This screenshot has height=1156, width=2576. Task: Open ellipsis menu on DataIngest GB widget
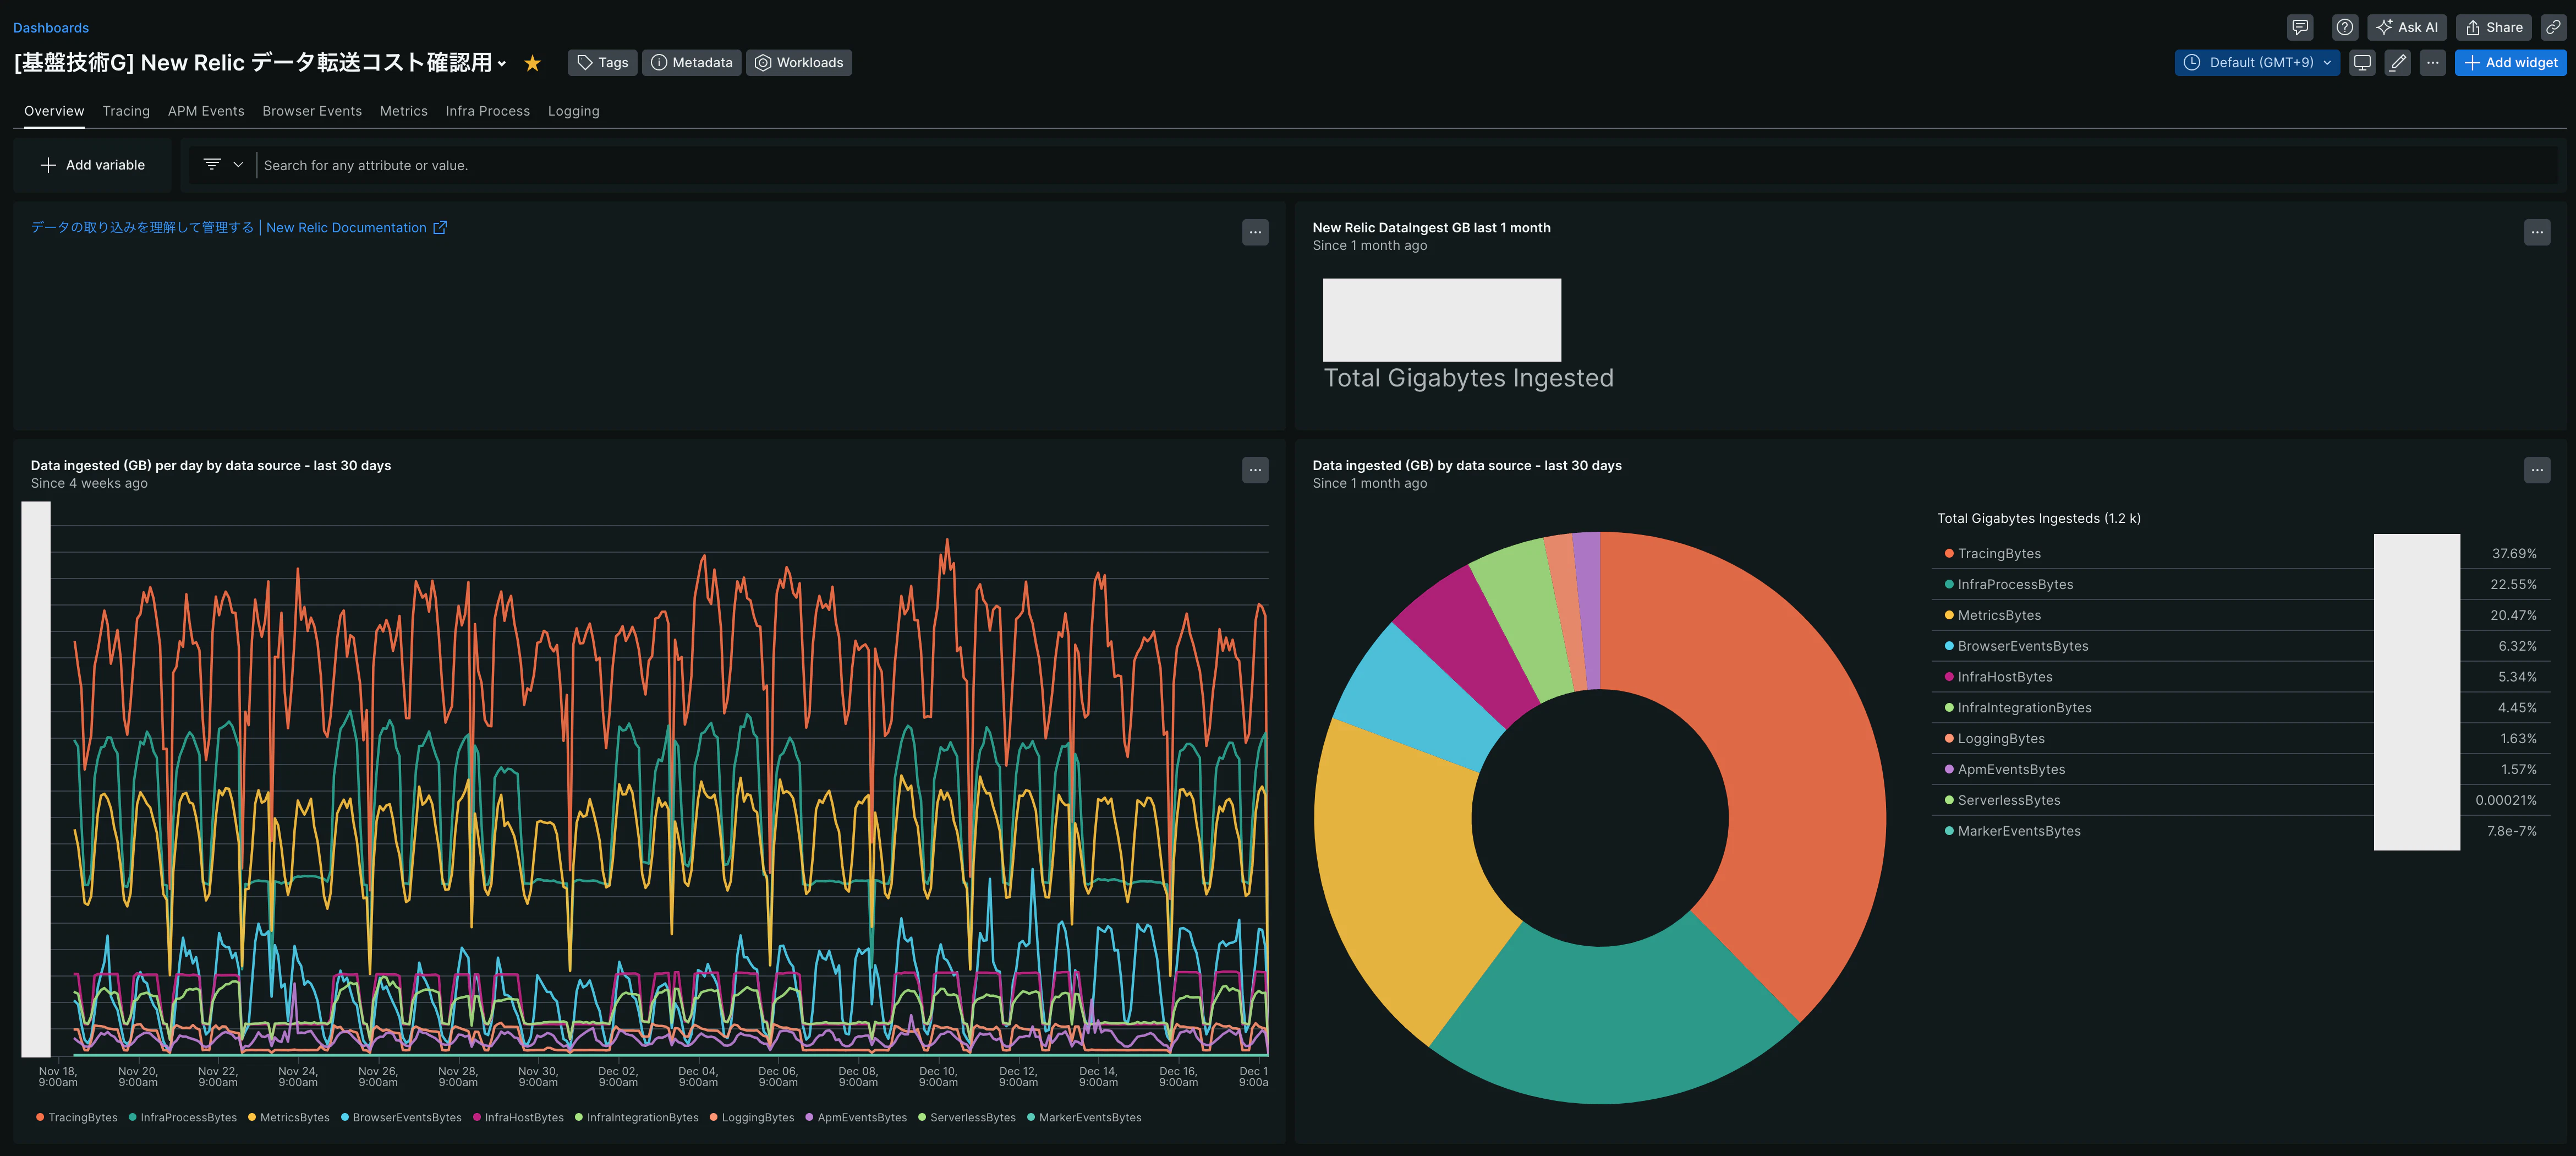click(2537, 232)
